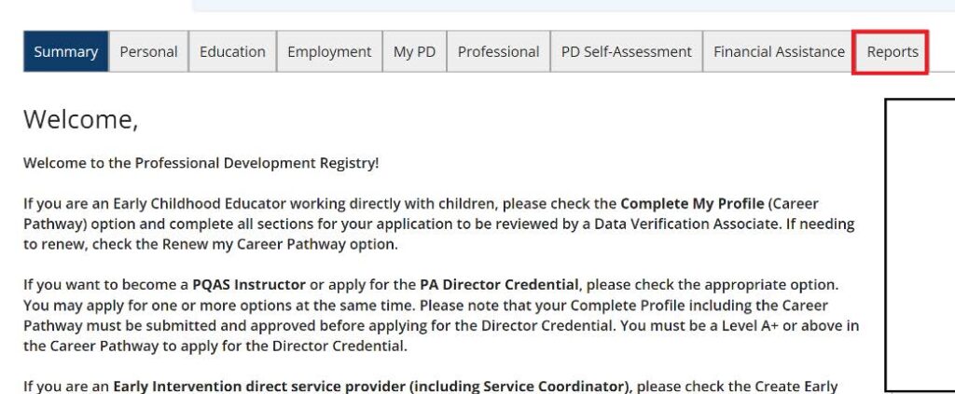Click the bold "PQAS Instructor" text
Image resolution: width=955 pixels, height=394 pixels.
pos(249,285)
